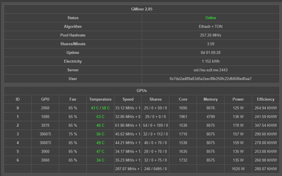Click the Electricity value 1.152 kWh

pyautogui.click(x=210, y=61)
